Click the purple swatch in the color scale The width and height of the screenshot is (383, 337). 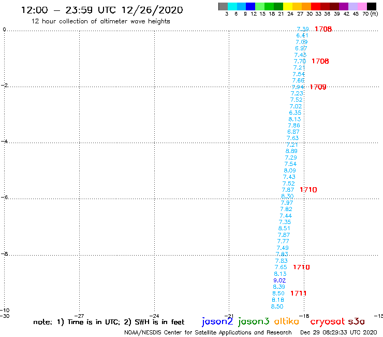tap(344, 6)
